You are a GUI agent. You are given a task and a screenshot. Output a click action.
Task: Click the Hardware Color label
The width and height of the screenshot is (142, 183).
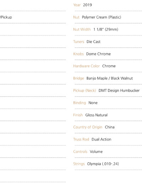pyautogui.click(x=86, y=66)
